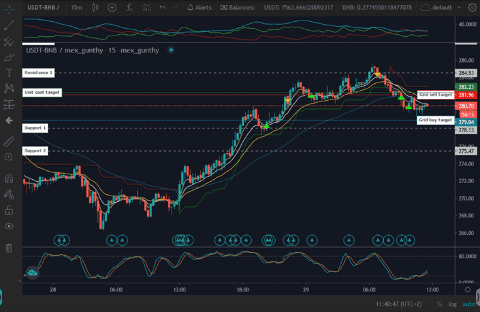Toggle auto scale mode

(469, 304)
